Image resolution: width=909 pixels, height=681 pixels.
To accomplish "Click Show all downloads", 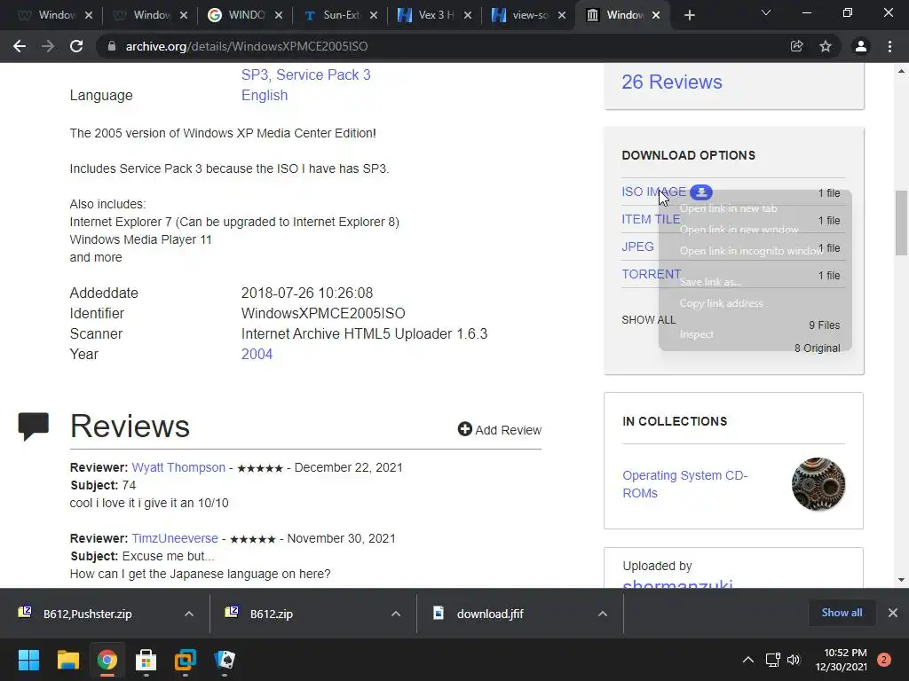I will 842,613.
